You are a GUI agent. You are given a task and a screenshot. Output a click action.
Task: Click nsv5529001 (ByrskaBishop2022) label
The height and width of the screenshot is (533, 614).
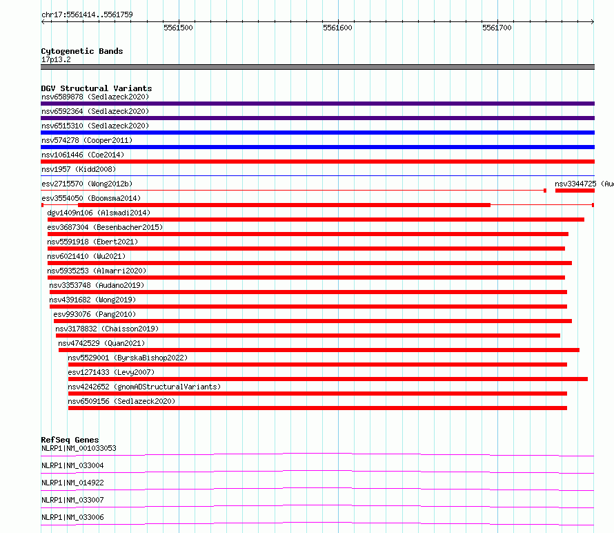pos(128,358)
